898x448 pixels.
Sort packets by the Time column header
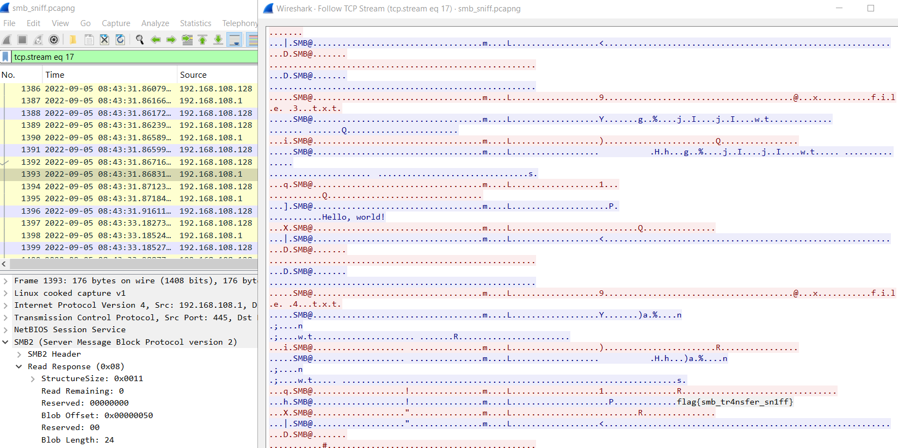click(55, 75)
